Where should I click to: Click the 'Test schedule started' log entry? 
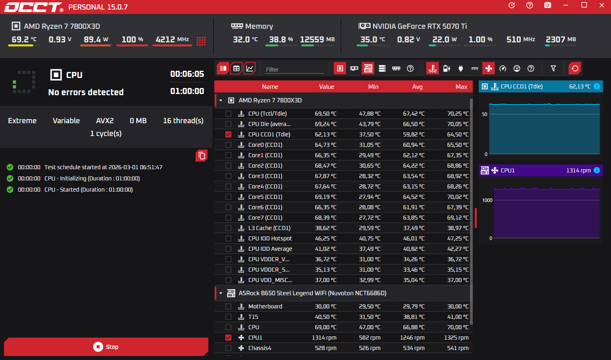(103, 167)
